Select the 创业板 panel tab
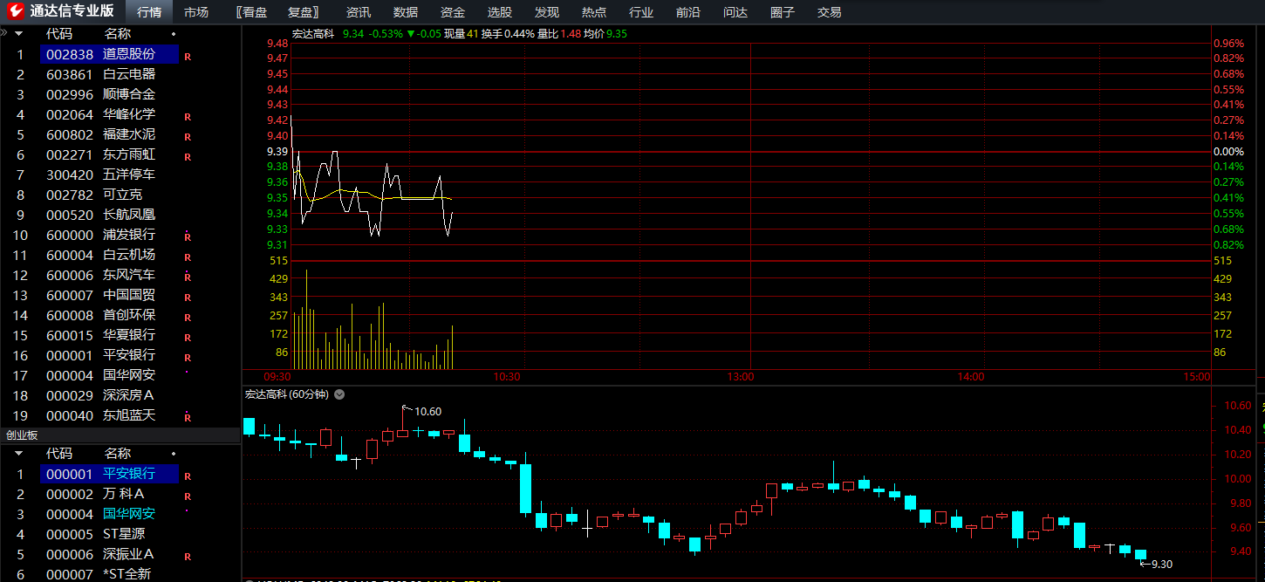 point(22,435)
